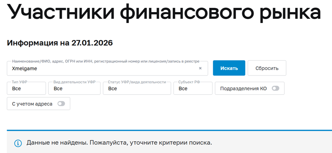Click the Сбросить reset button
The image size is (332, 153).
pos(267,68)
